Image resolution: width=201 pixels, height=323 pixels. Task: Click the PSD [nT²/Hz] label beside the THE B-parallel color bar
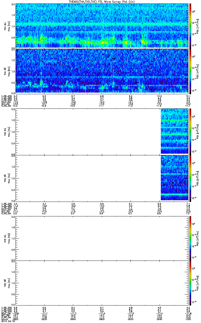click(x=198, y=283)
